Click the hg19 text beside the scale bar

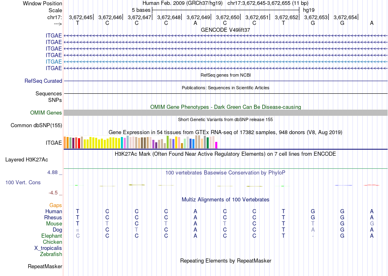309,10
